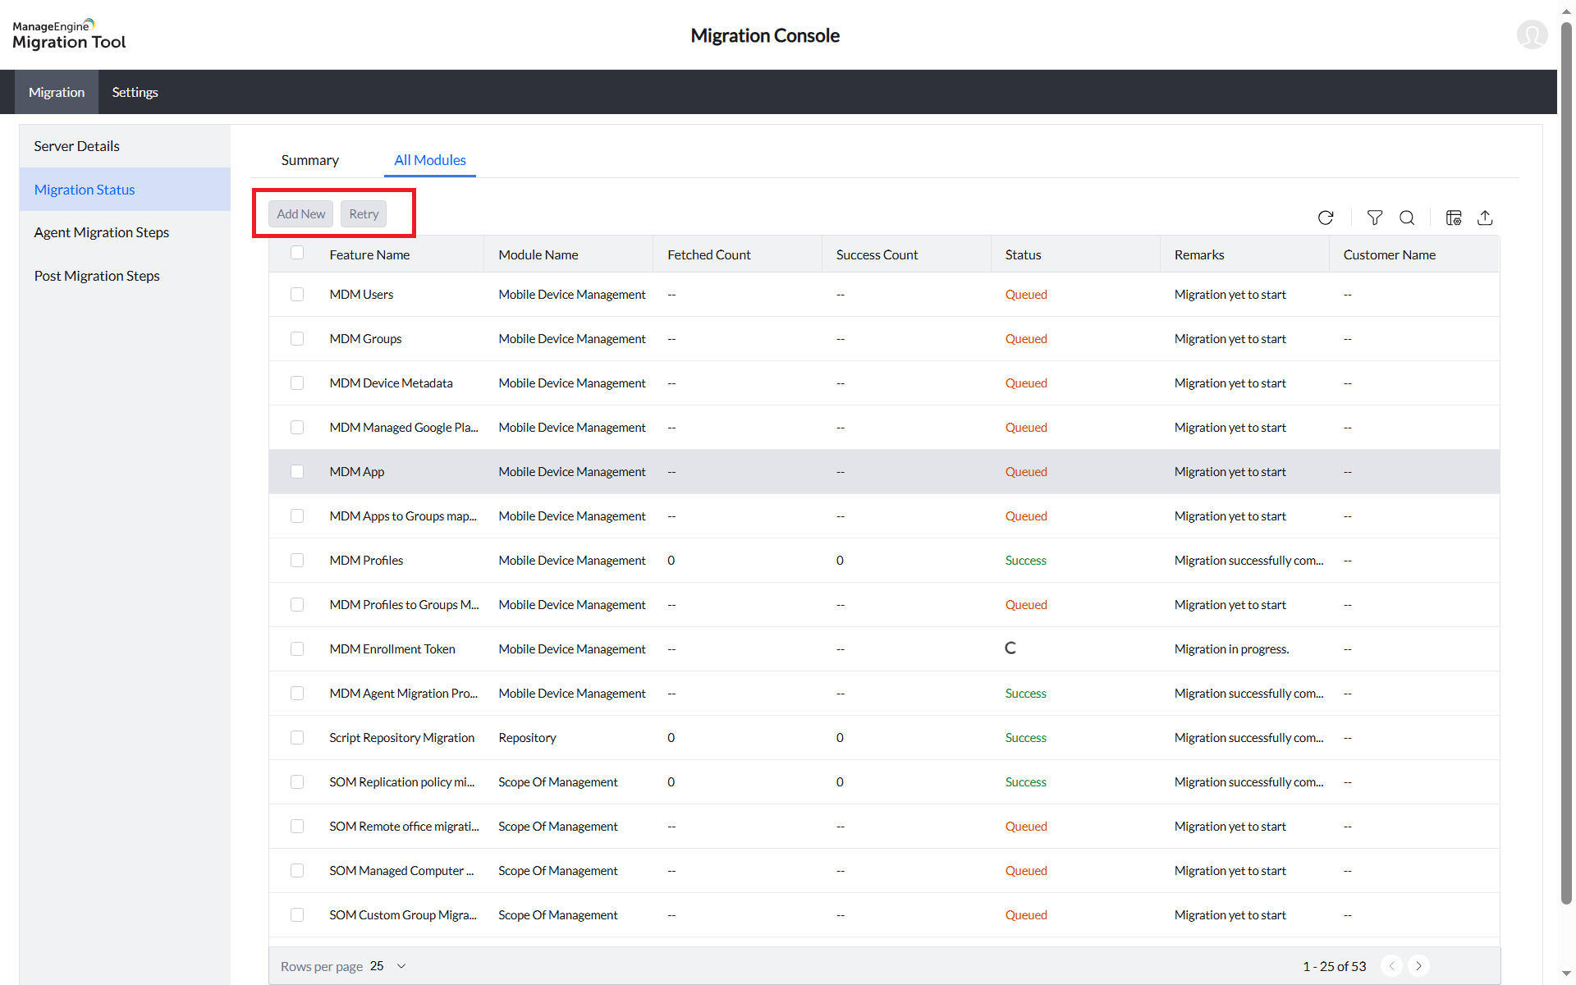The image size is (1576, 985).
Task: Select the All Modules tab
Action: click(x=430, y=160)
